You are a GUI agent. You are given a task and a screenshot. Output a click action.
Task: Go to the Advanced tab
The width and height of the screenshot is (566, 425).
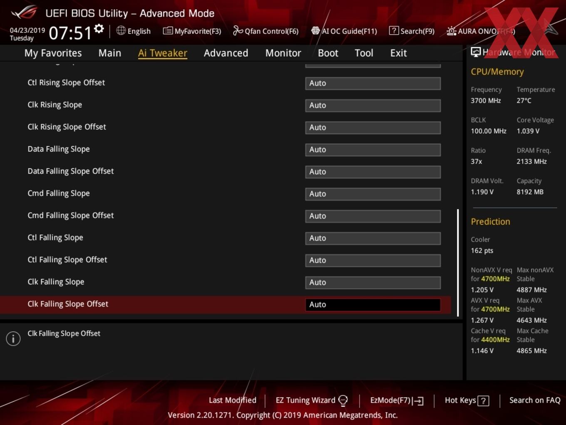226,53
